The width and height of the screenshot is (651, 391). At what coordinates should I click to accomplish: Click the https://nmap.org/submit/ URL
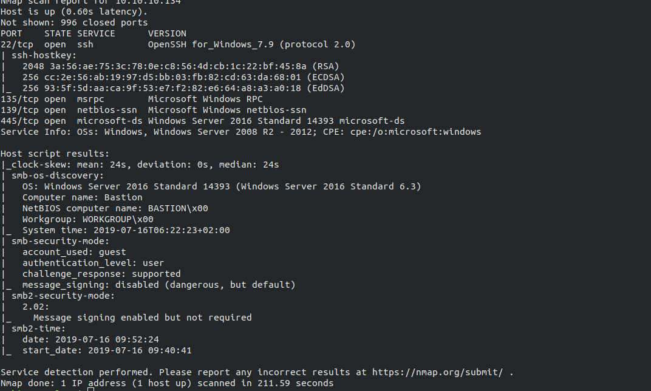[x=438, y=372]
